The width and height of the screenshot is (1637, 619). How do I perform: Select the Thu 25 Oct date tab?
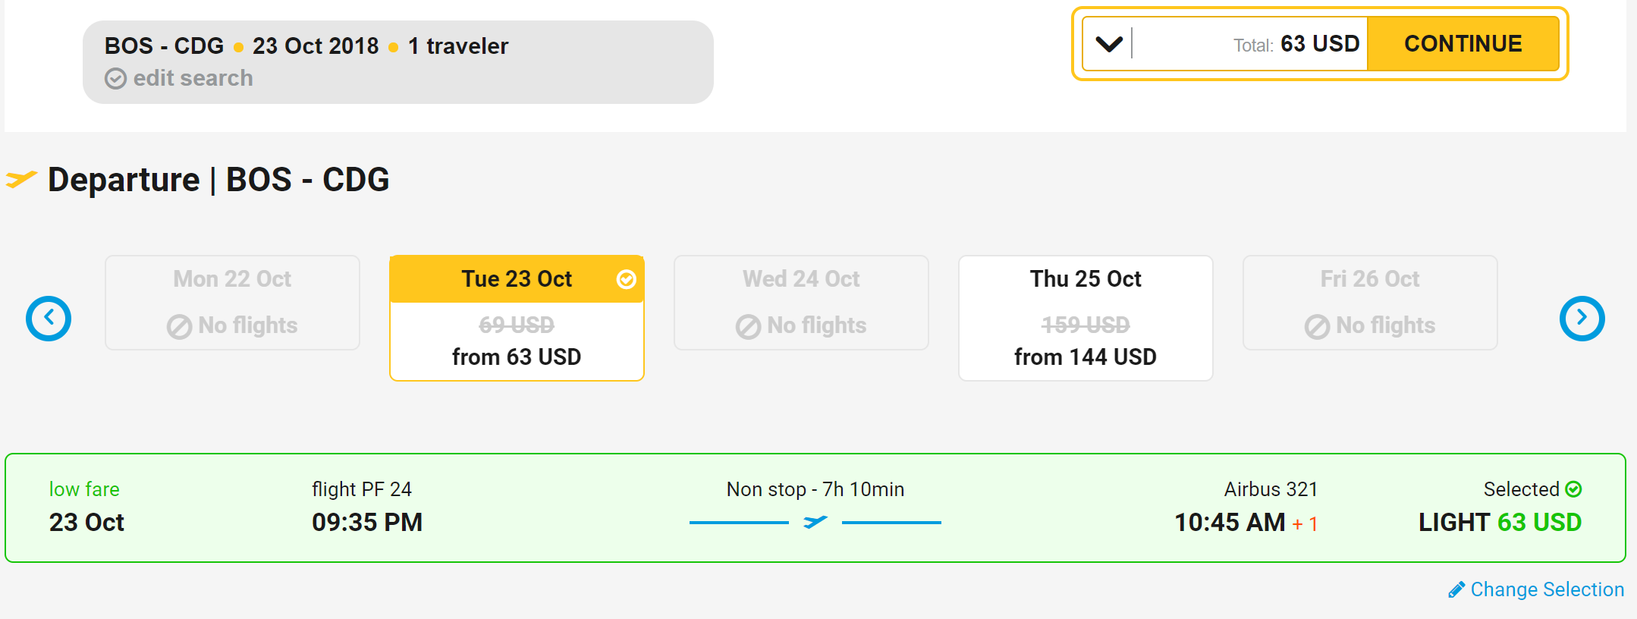click(x=1085, y=318)
